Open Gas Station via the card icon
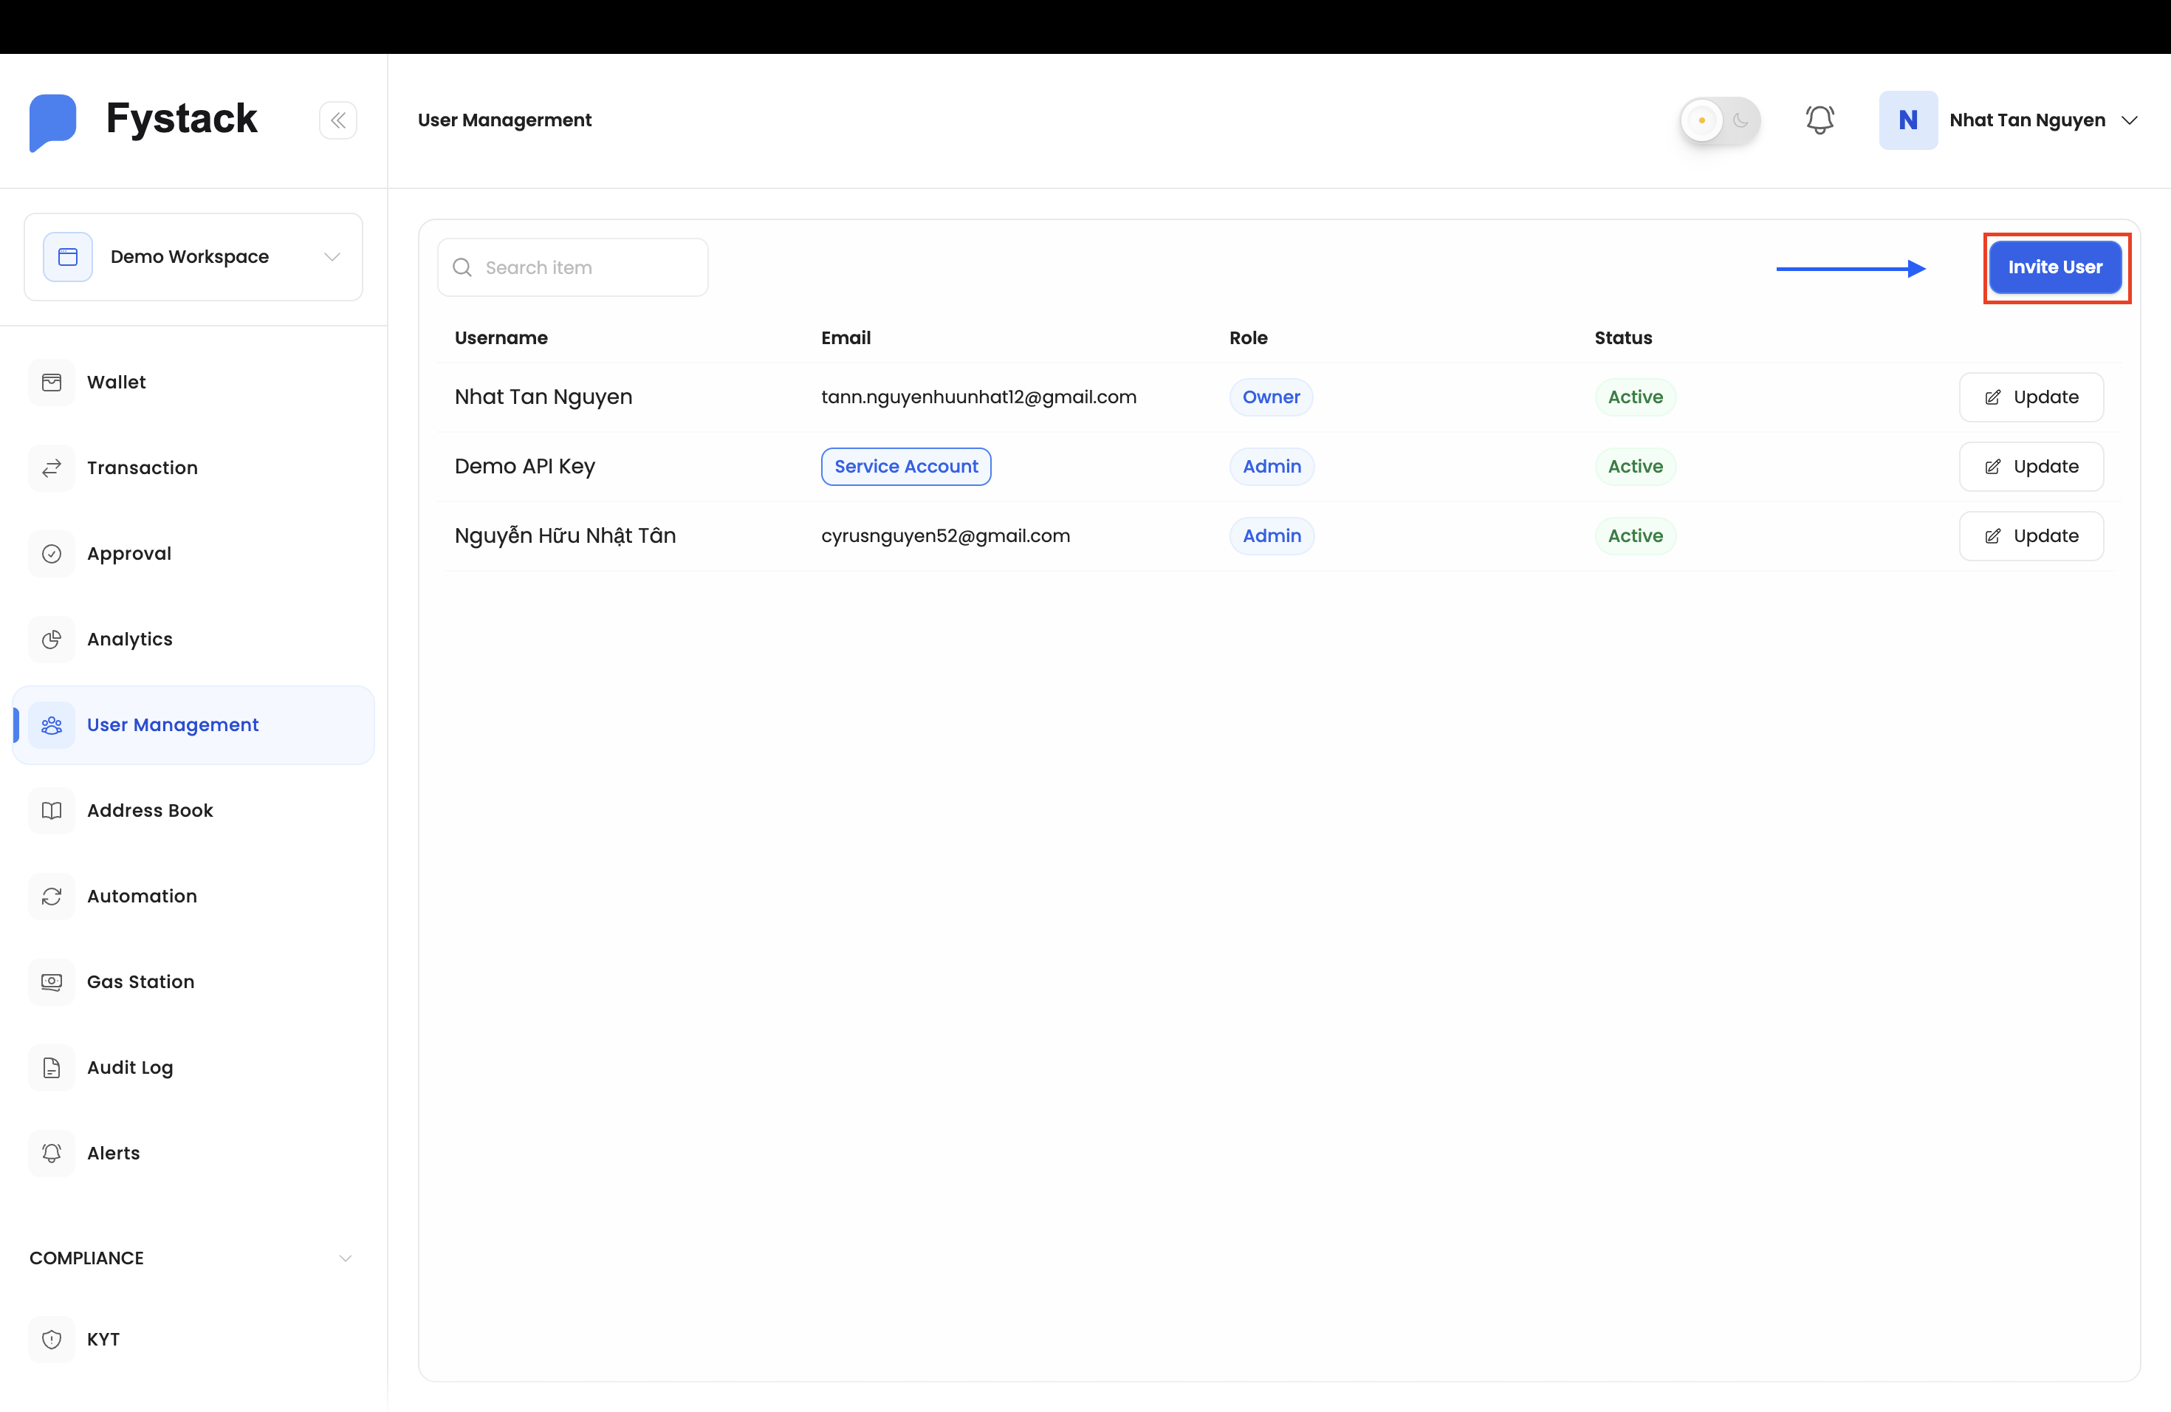This screenshot has height=1412, width=2171. point(52,981)
